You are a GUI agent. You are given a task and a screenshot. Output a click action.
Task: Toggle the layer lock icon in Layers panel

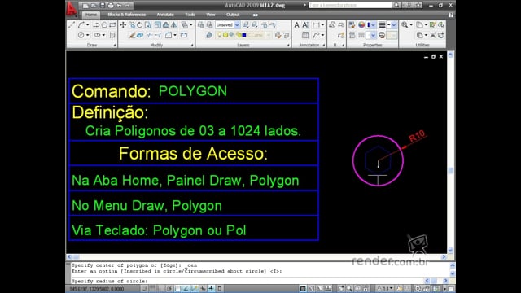239,35
